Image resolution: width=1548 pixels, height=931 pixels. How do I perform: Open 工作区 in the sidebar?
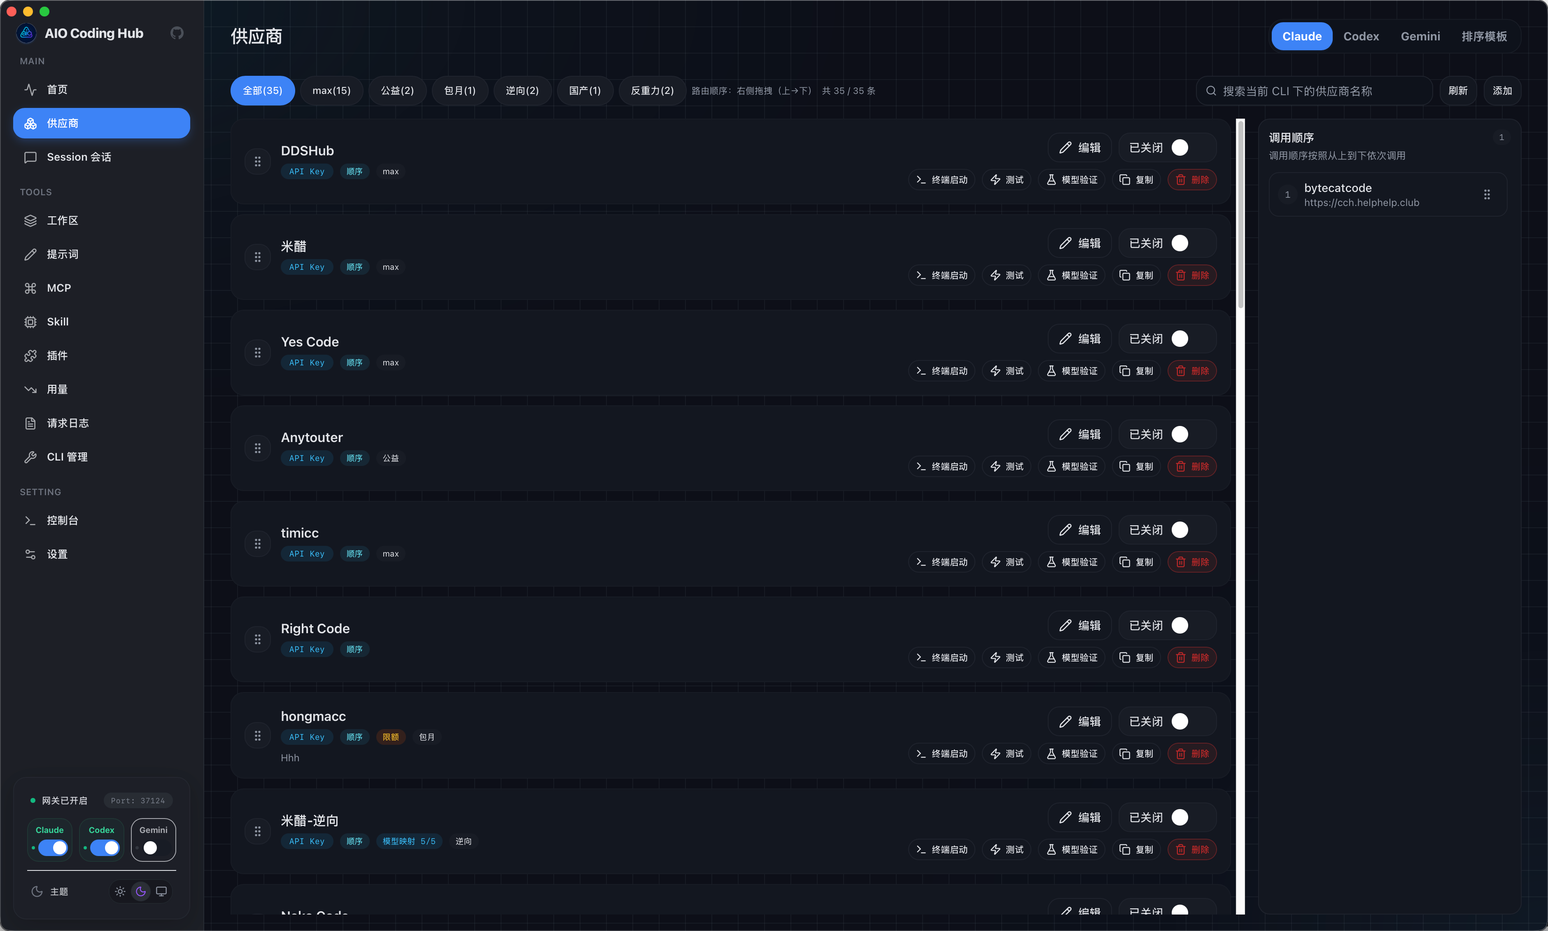[102, 220]
